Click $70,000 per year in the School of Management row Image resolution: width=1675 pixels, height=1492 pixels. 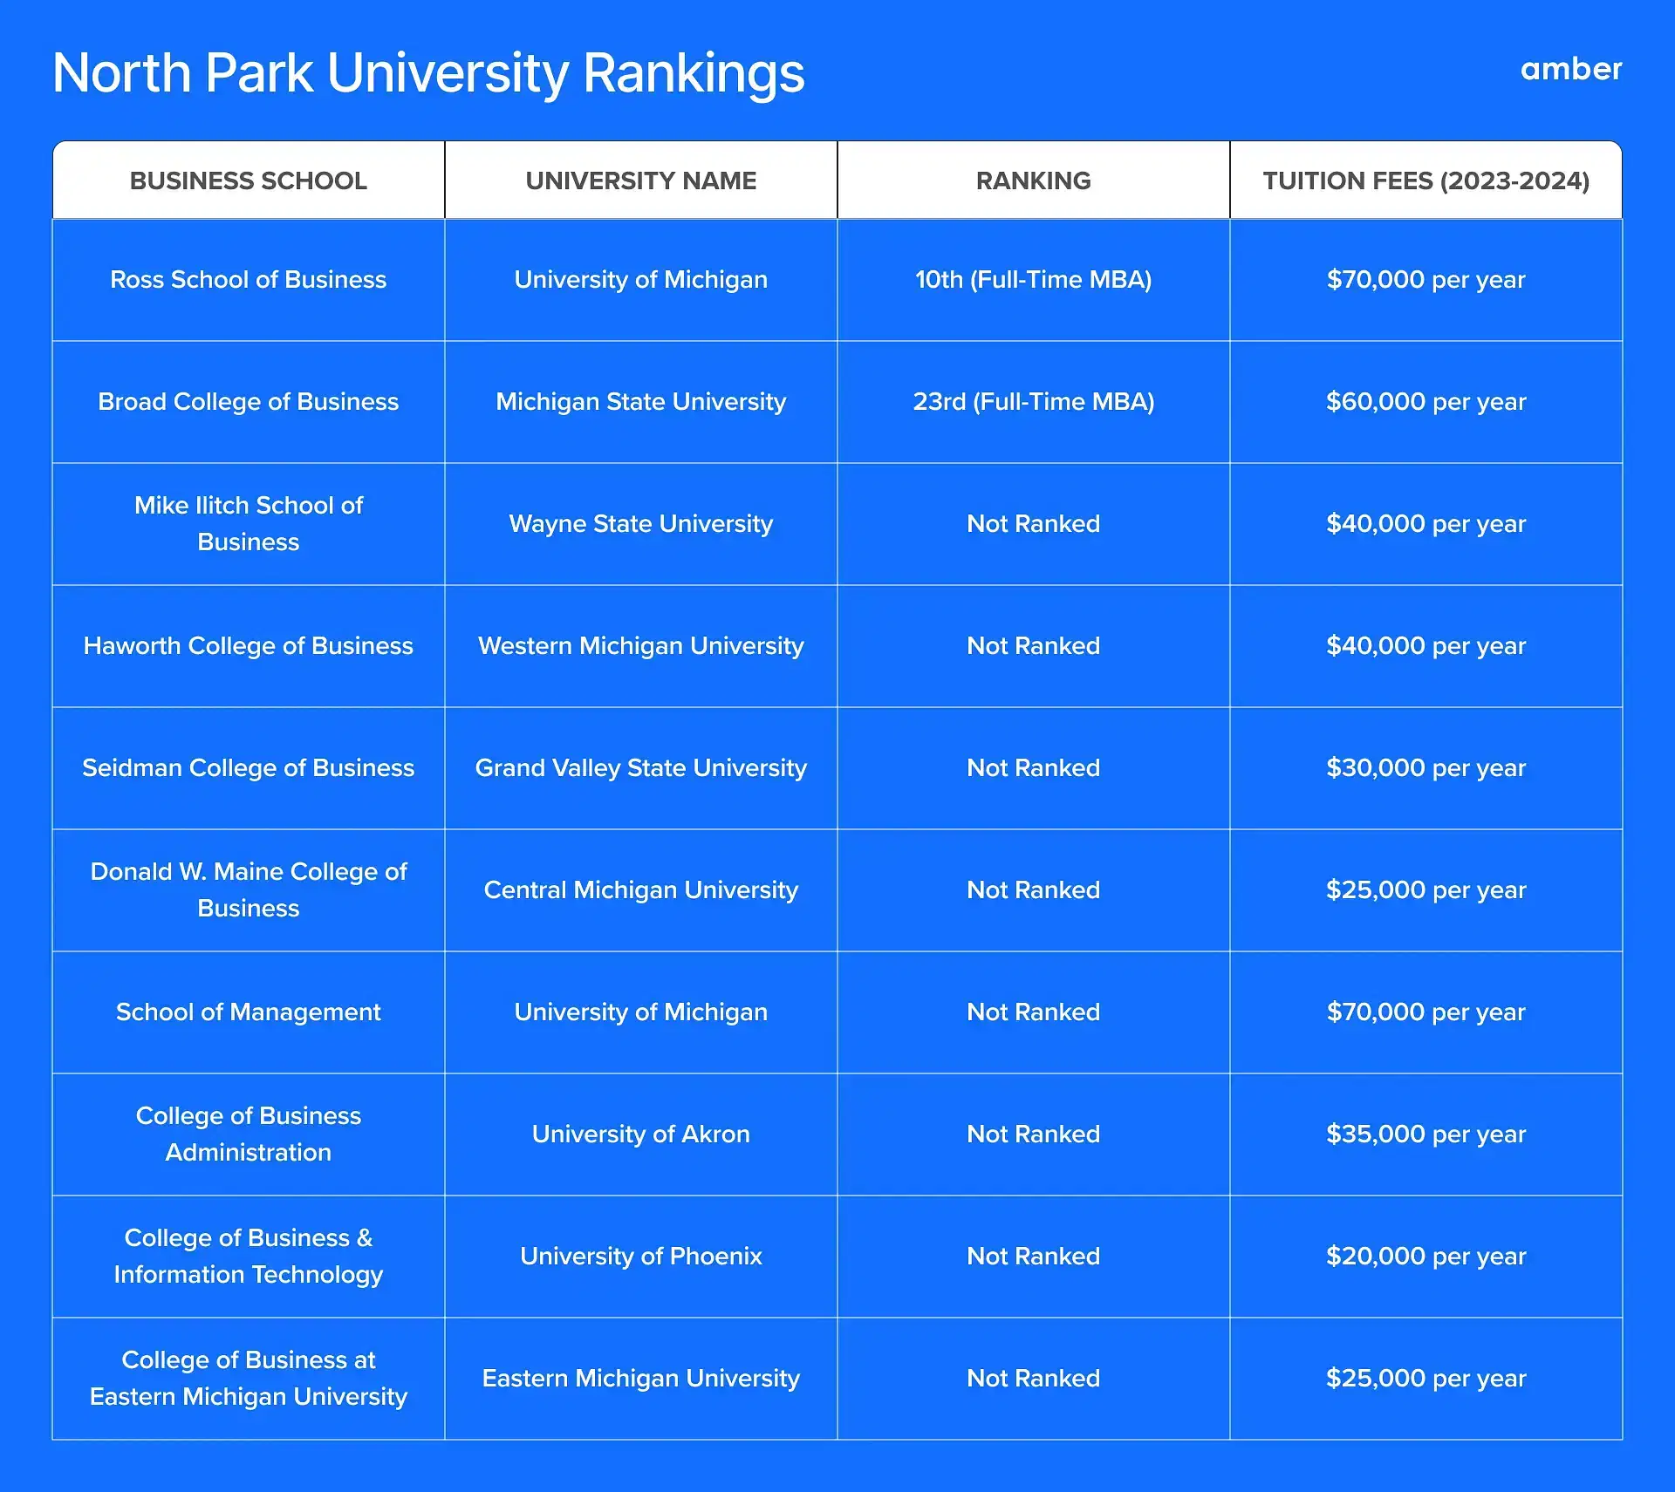1426,1012
